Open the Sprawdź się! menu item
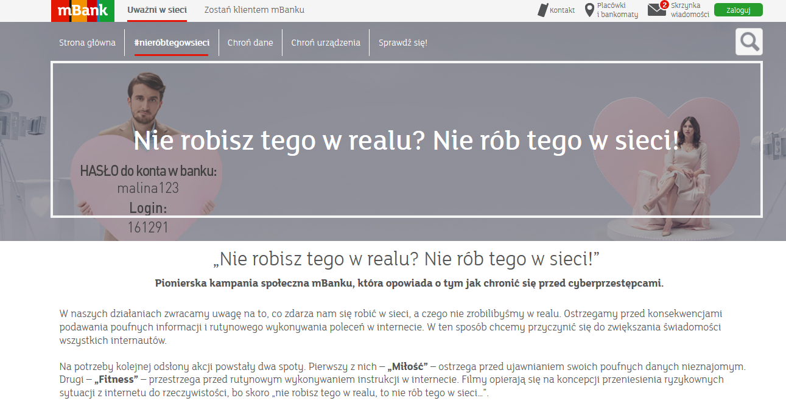 click(x=403, y=43)
